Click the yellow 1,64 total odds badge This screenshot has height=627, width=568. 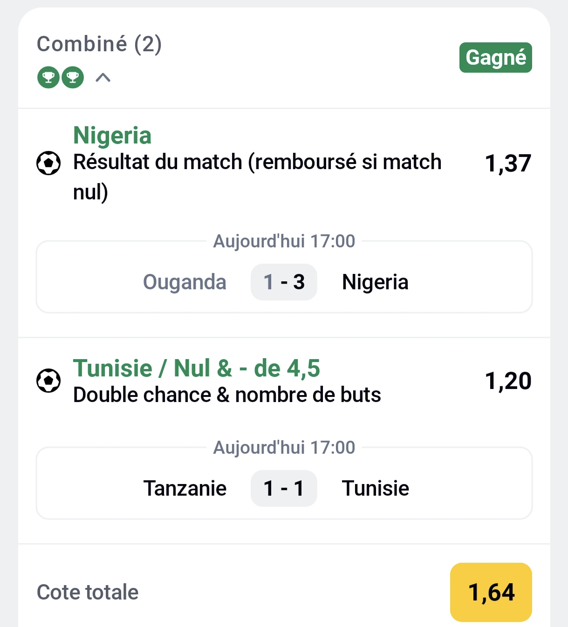click(491, 592)
